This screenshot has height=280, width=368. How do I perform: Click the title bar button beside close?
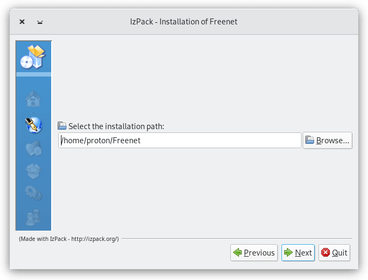pyautogui.click(x=40, y=22)
